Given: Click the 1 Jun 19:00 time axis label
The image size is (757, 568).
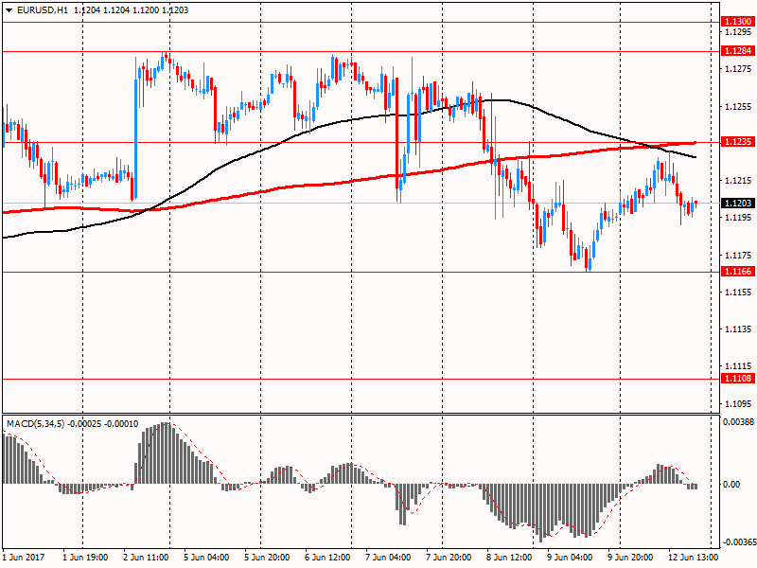Looking at the screenshot, I should click(x=85, y=558).
